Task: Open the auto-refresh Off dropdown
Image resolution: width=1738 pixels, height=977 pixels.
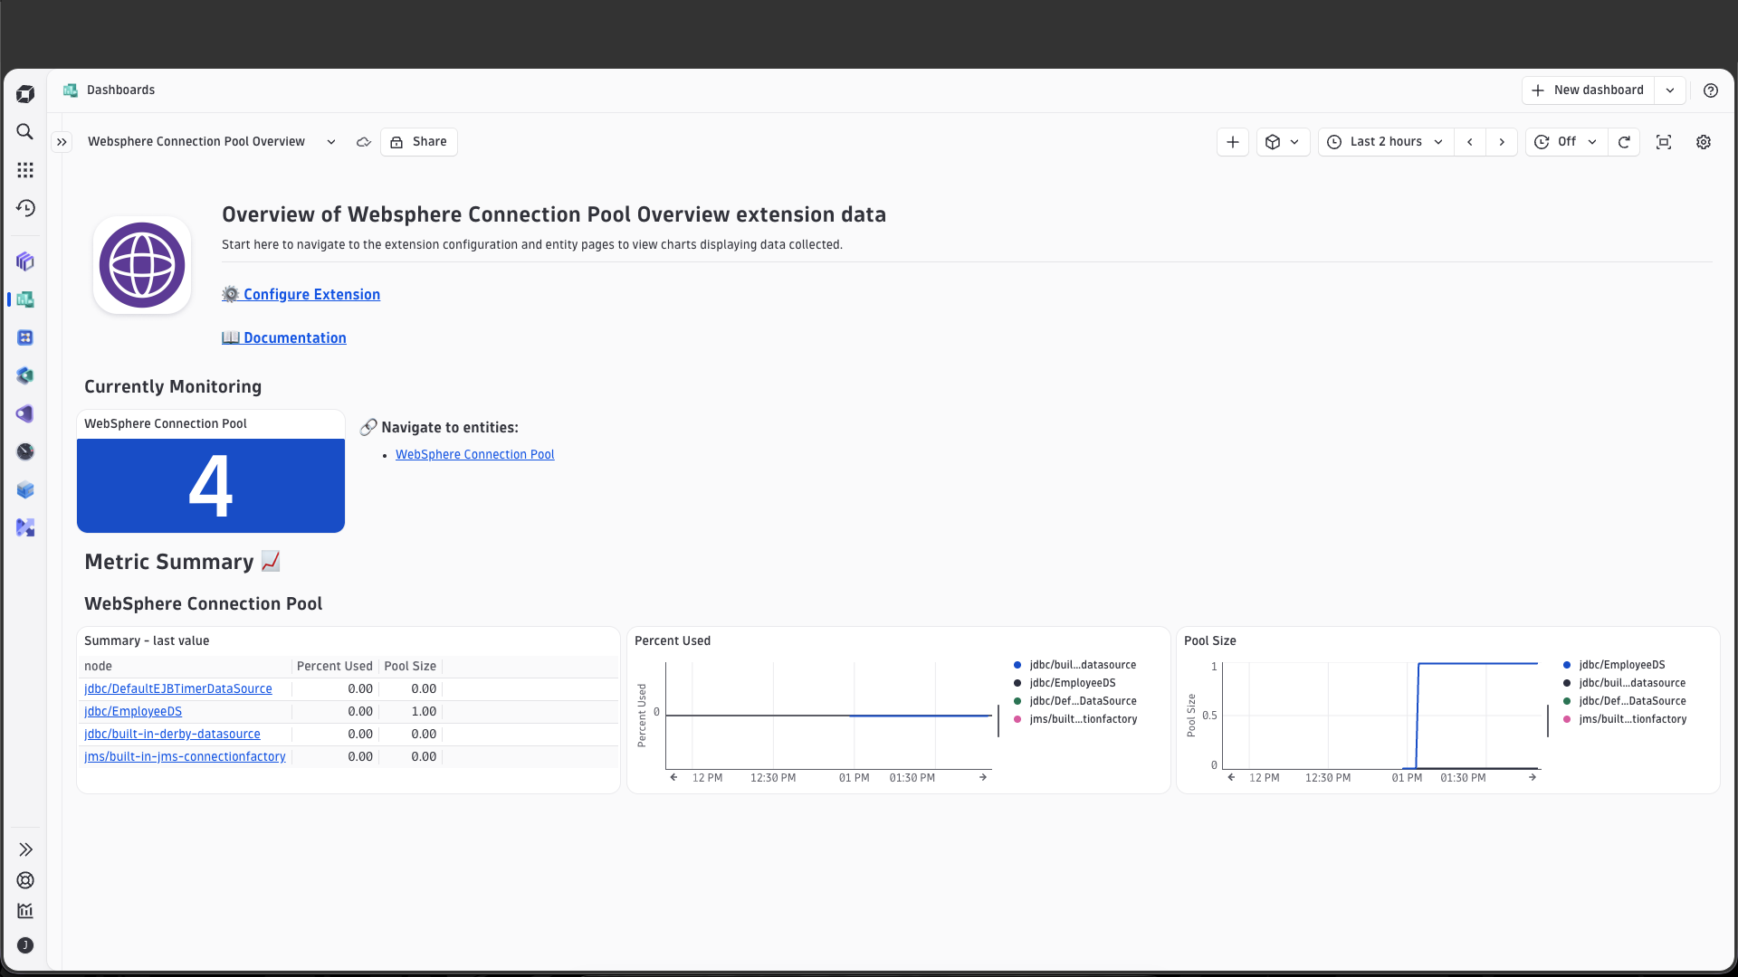Action: (x=1567, y=142)
